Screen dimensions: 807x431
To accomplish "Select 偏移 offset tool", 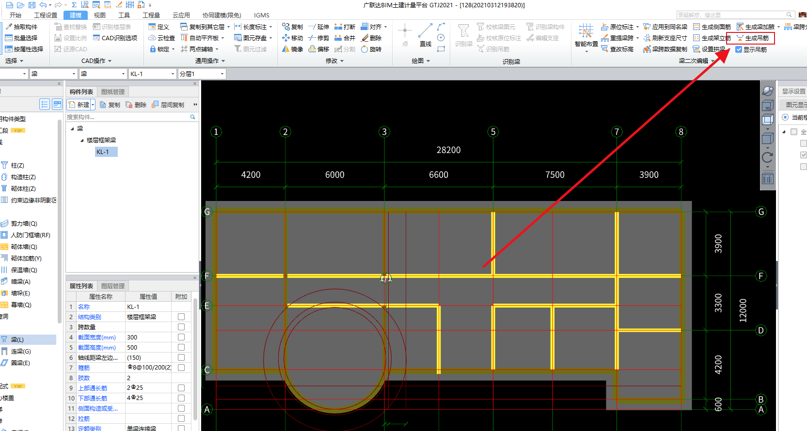I will [319, 49].
